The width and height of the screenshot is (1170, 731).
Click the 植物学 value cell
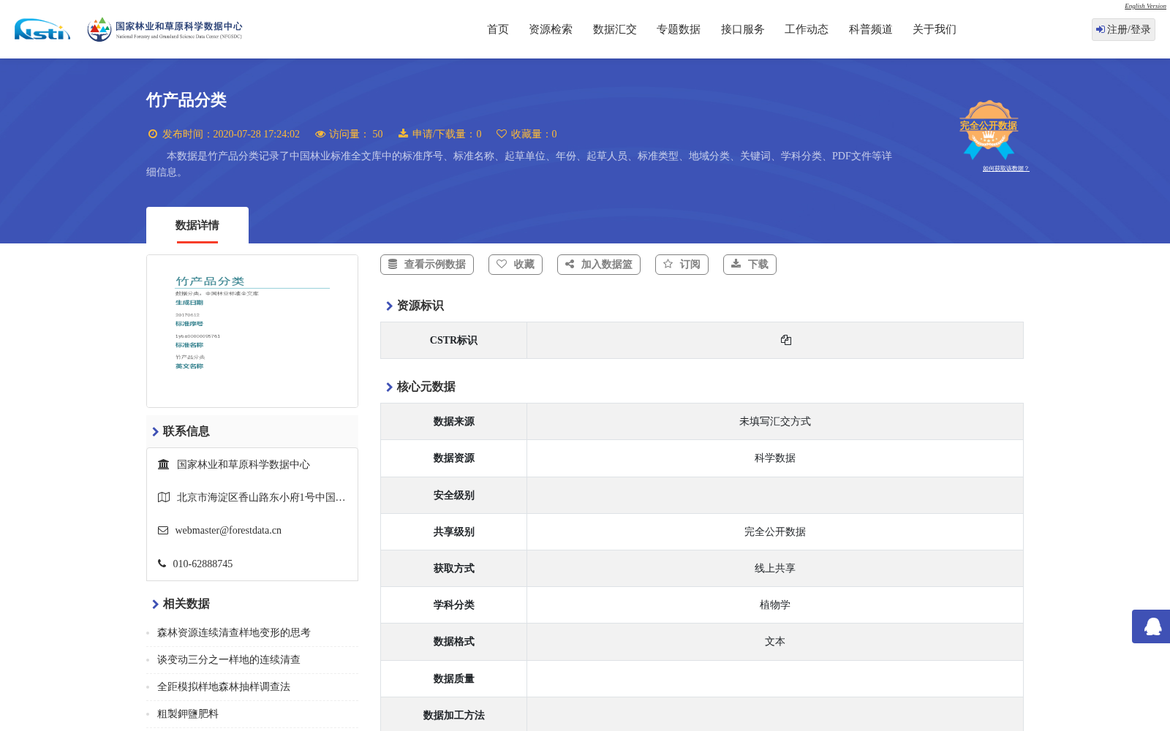click(x=775, y=605)
